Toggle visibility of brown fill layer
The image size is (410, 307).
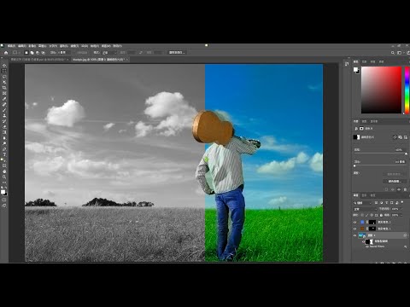pyautogui.click(x=354, y=229)
